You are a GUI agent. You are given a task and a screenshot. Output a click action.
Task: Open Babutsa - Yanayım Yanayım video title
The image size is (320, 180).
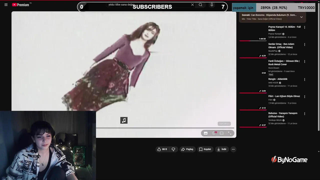[x=283, y=115]
